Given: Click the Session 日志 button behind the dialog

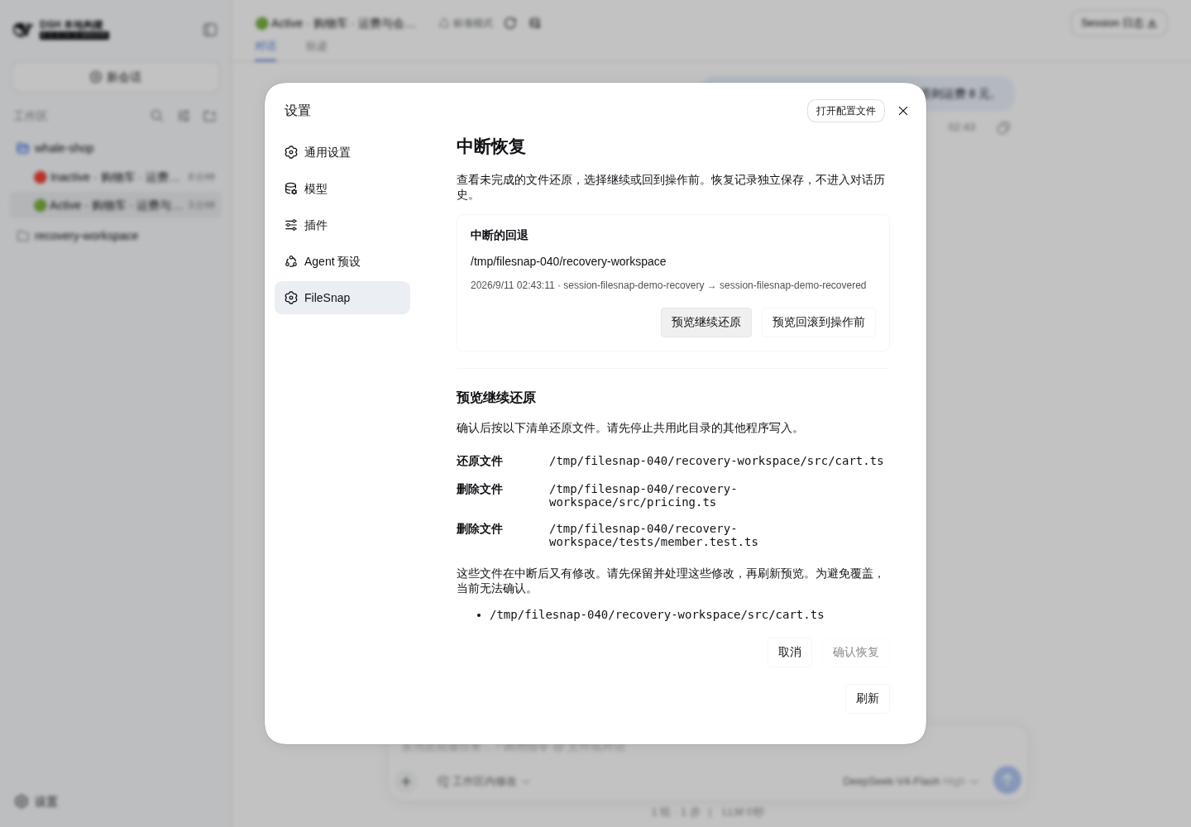Looking at the screenshot, I should (1118, 23).
